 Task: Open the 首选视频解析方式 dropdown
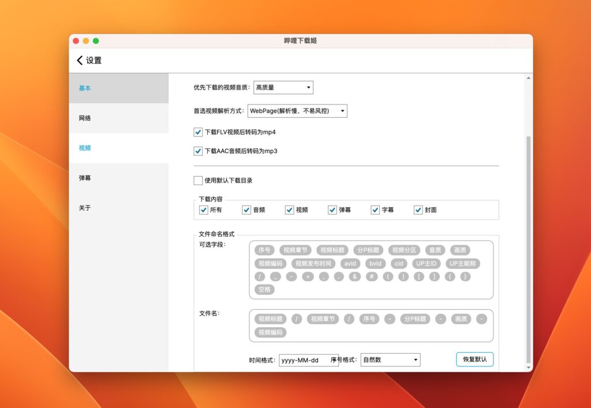(297, 111)
